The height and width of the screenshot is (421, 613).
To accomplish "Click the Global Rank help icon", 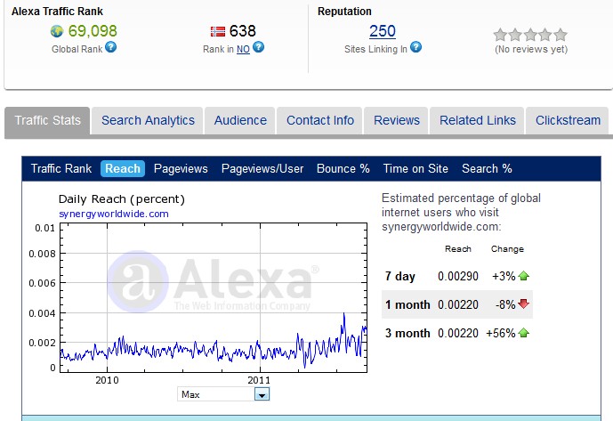I will (x=111, y=47).
